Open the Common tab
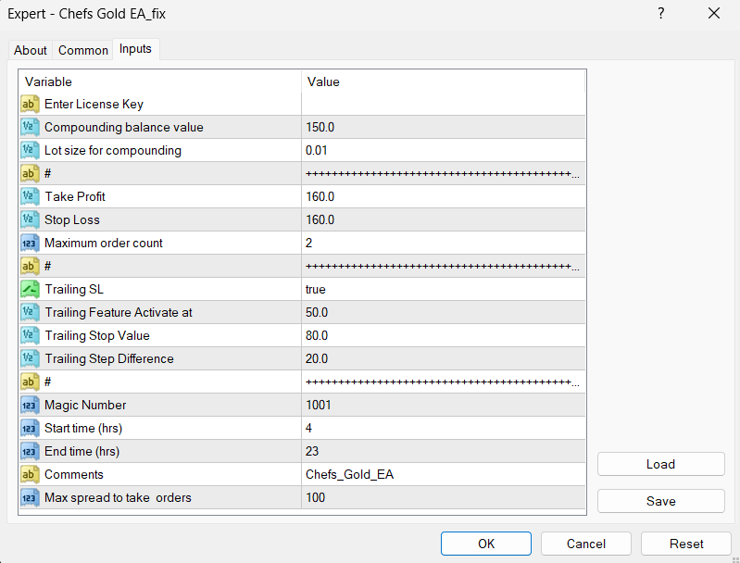 point(83,51)
